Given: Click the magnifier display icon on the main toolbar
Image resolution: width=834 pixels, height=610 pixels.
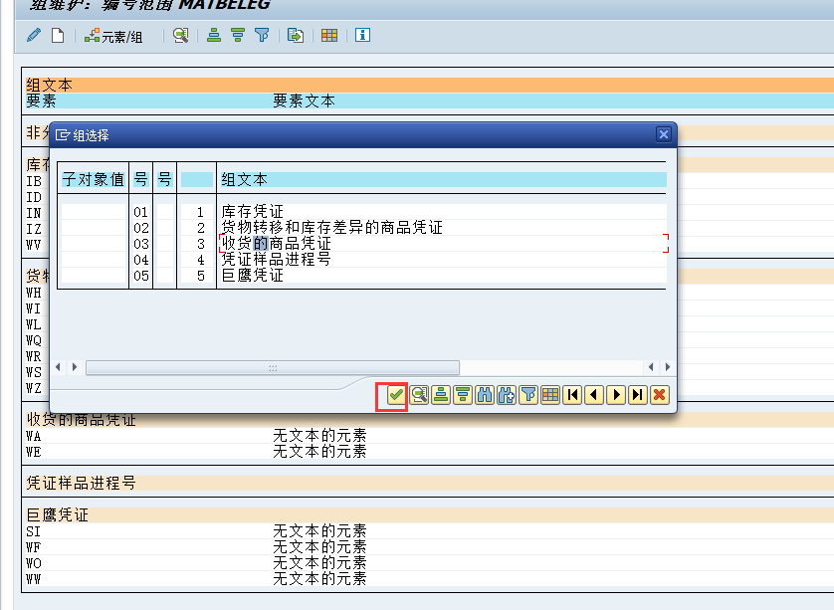Looking at the screenshot, I should (x=179, y=36).
